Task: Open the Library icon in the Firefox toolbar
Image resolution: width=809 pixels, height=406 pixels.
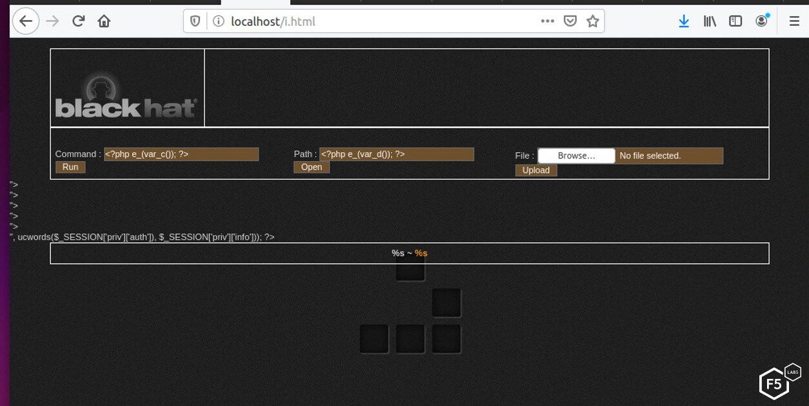Action: [710, 21]
